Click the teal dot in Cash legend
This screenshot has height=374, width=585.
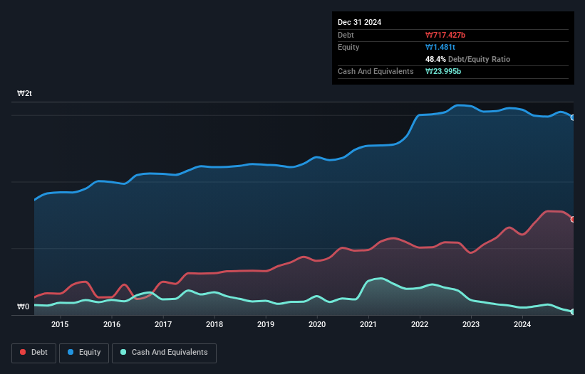123,352
